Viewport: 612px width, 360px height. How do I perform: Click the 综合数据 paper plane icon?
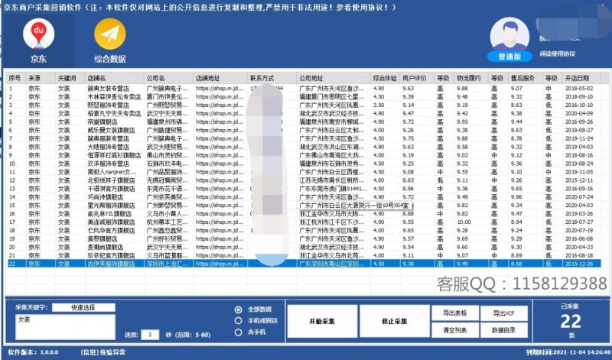click(x=109, y=35)
